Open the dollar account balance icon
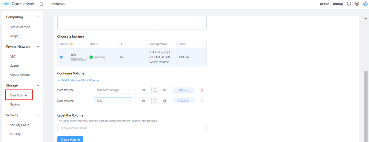 pyautogui.click(x=357, y=4)
